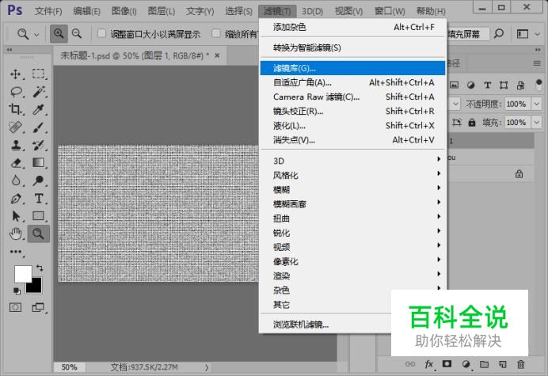Viewport: 548px width, 376px height.
Task: Add a layer mask from Layers panel
Action: [447, 364]
